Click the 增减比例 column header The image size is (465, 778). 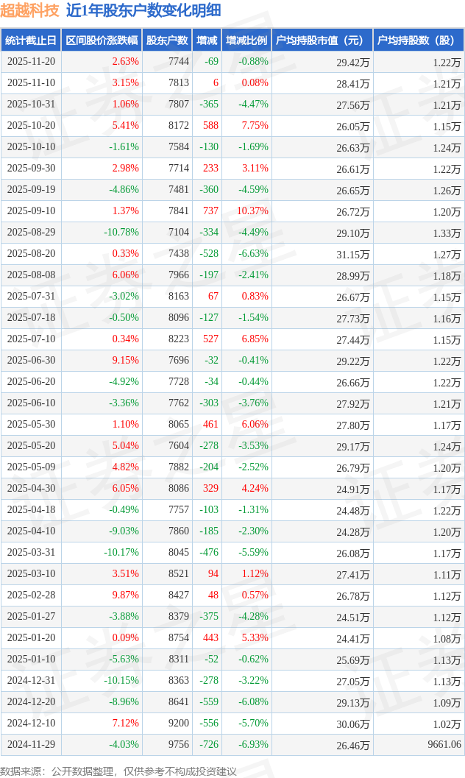click(246, 40)
